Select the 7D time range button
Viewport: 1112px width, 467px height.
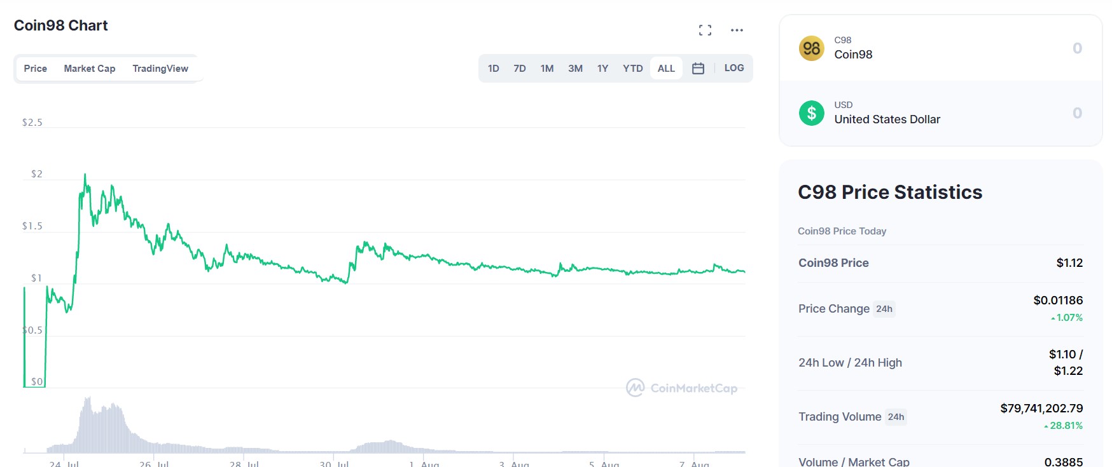point(520,67)
